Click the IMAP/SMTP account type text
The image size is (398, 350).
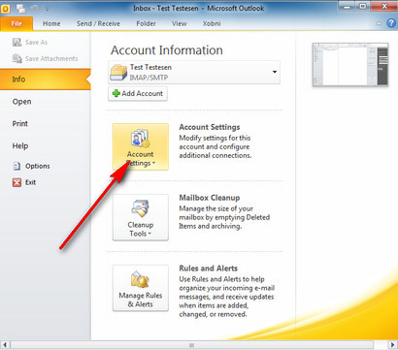point(149,78)
